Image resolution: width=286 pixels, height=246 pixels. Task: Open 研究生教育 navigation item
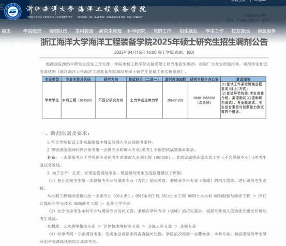(x=110, y=31)
